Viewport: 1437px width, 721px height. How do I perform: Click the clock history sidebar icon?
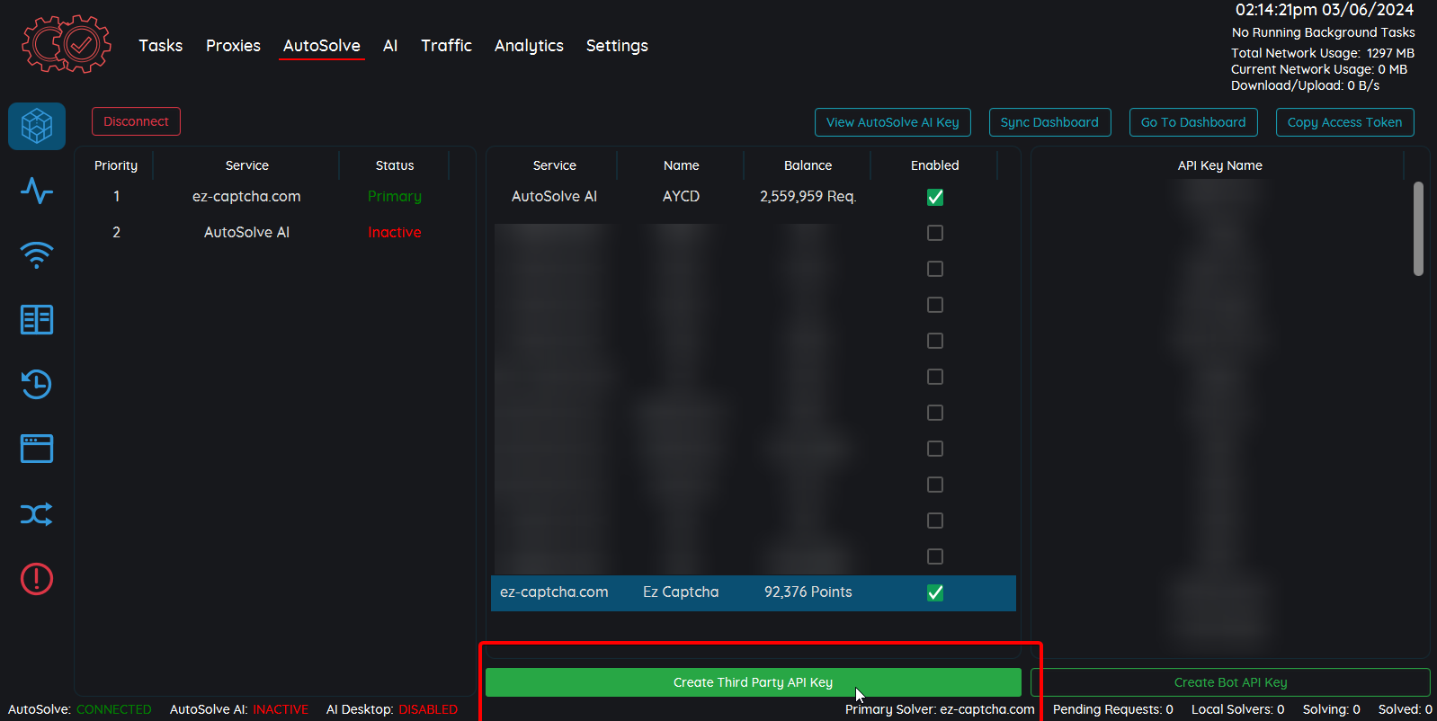[x=37, y=385]
